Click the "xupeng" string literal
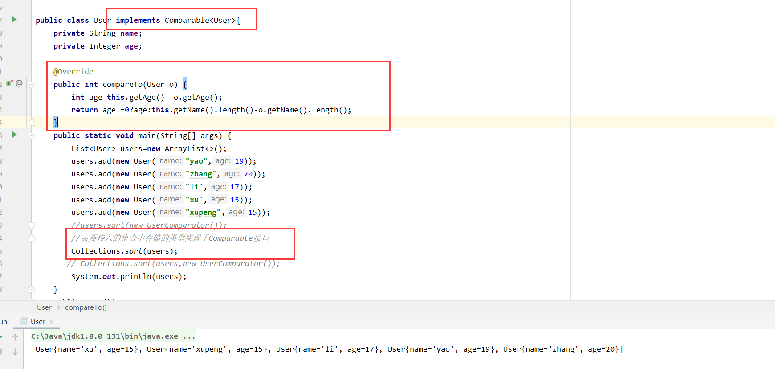The height and width of the screenshot is (369, 775). point(203,212)
